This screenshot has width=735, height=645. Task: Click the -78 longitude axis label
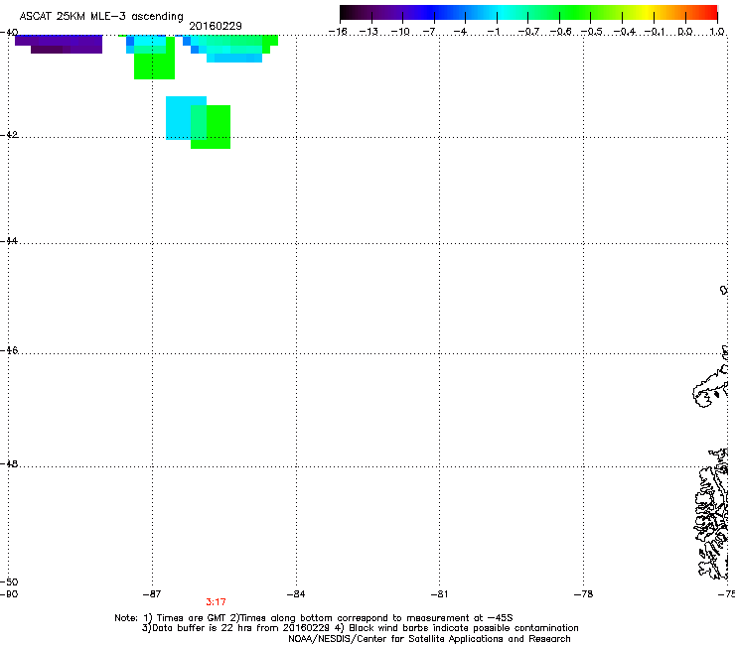(584, 594)
